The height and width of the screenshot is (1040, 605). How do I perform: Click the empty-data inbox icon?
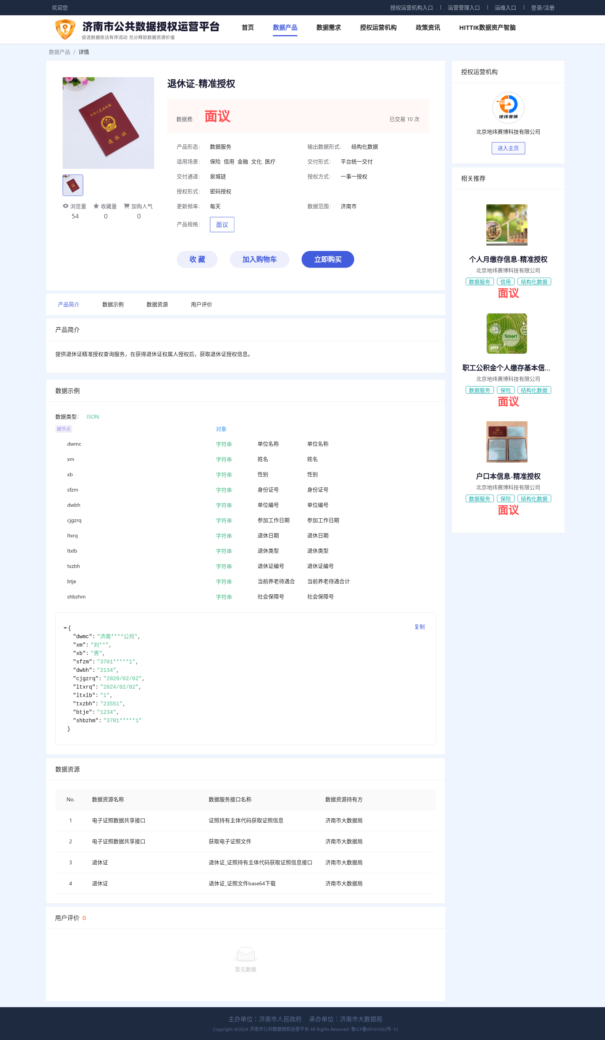(x=246, y=954)
